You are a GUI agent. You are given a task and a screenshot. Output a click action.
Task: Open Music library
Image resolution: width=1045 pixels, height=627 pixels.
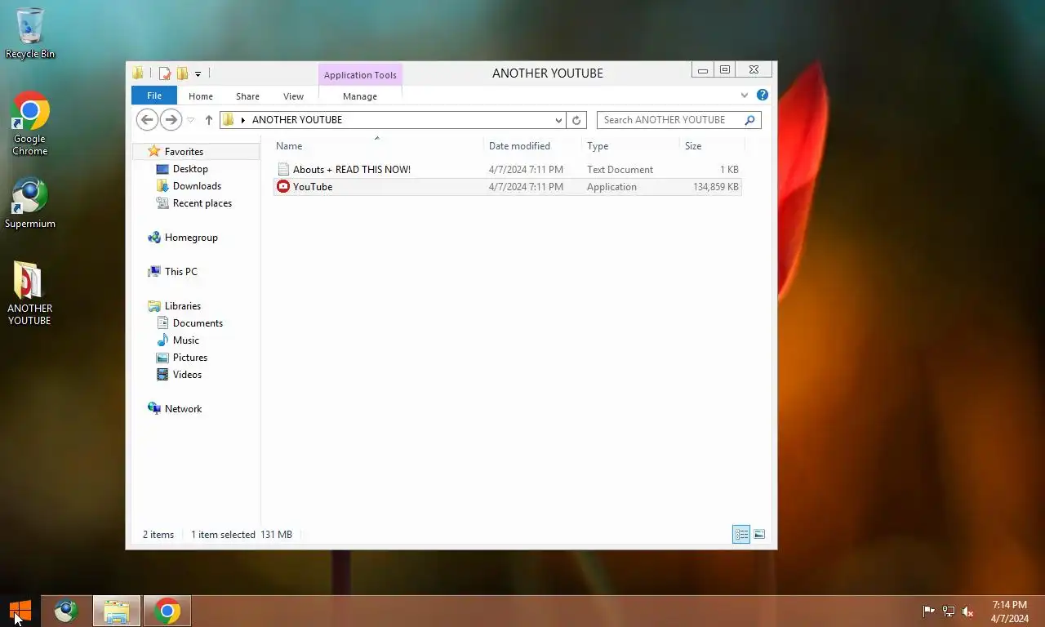pyautogui.click(x=185, y=340)
